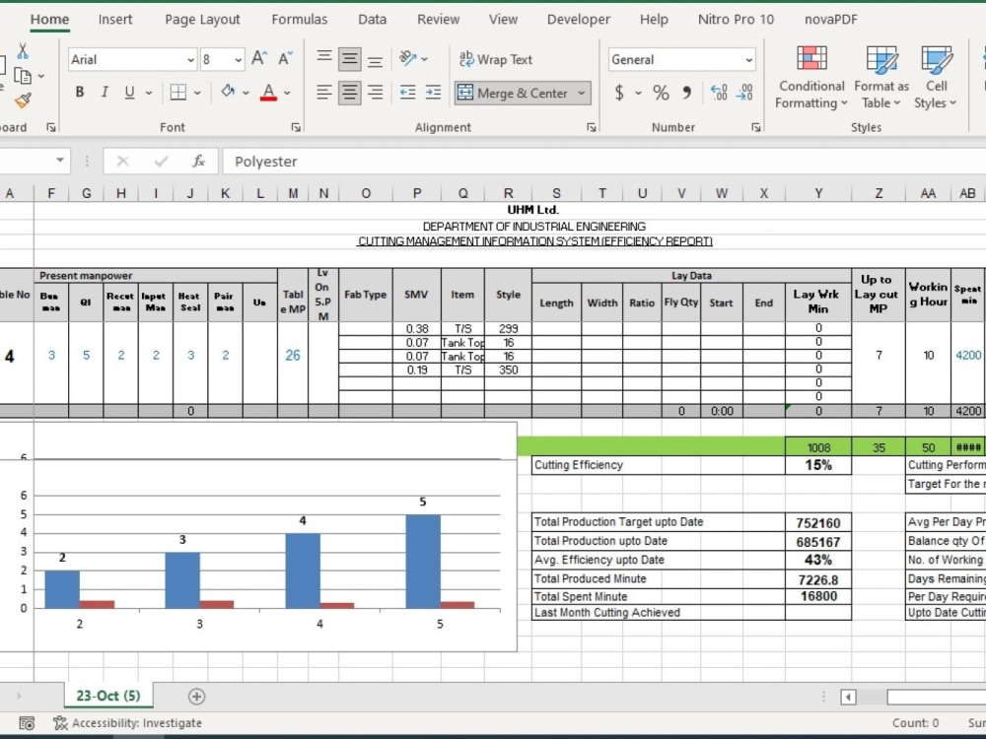Apply Accounting dollar format
The image size is (986, 739).
pyautogui.click(x=619, y=93)
